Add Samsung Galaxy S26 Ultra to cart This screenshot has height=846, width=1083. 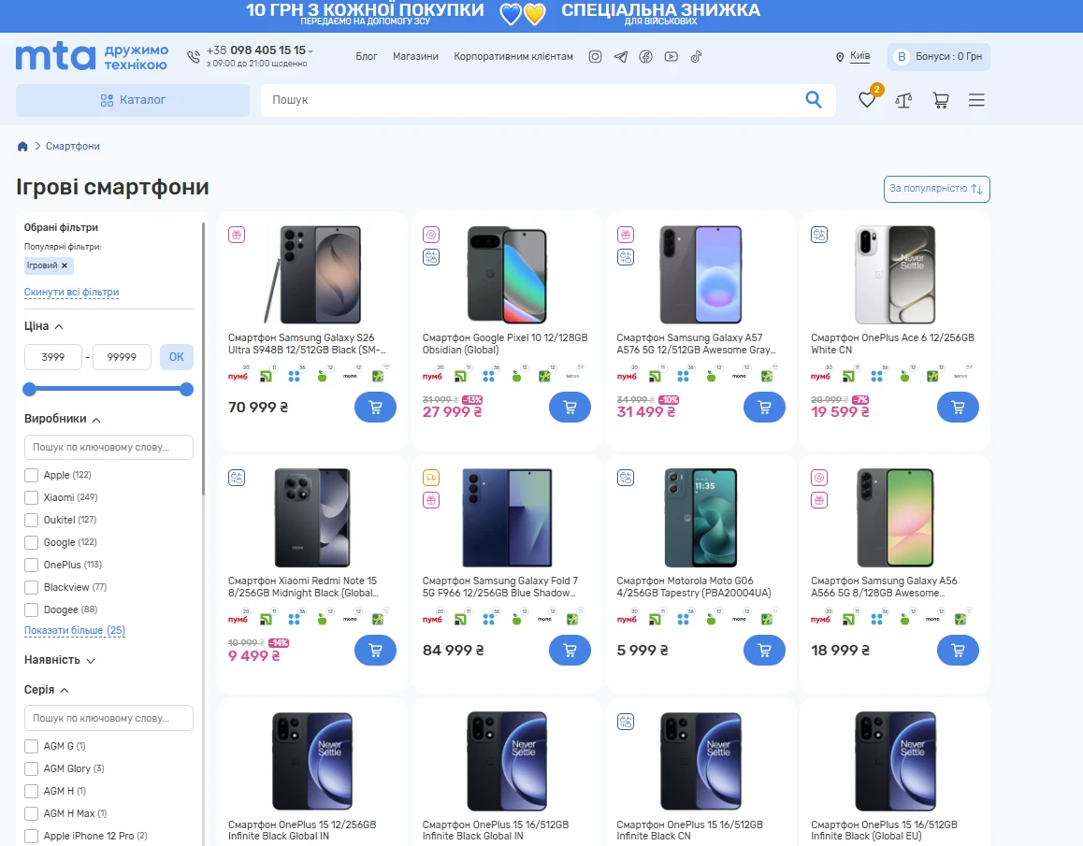[x=375, y=408]
